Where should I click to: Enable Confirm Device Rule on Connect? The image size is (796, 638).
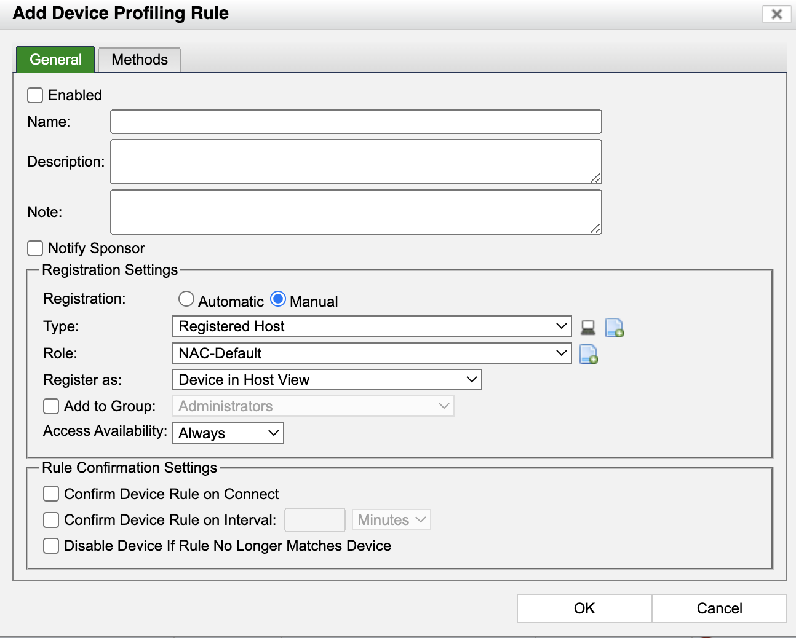52,494
